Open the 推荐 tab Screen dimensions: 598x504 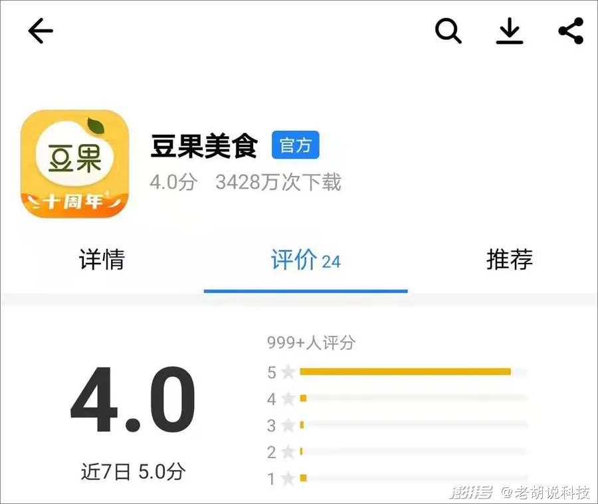(x=510, y=260)
